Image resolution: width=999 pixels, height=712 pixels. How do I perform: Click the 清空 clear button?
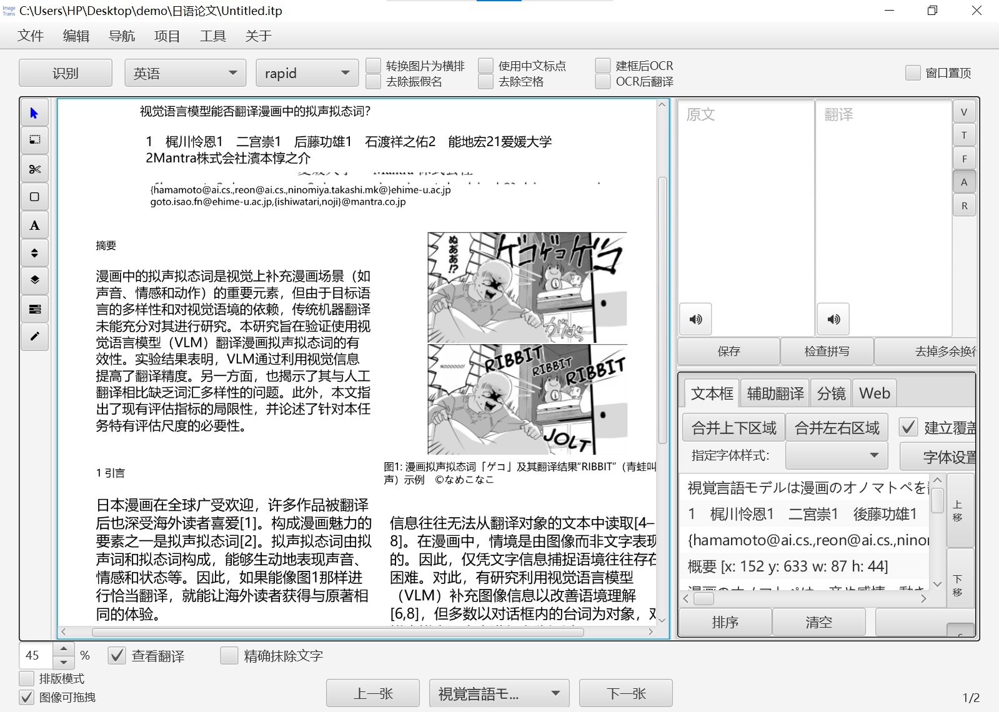(818, 622)
